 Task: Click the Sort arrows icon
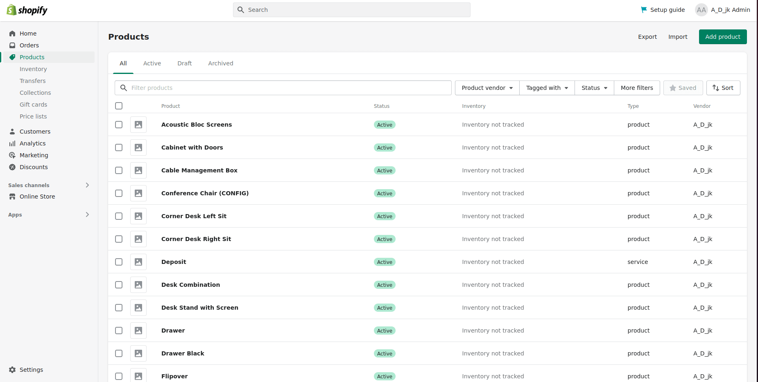716,88
